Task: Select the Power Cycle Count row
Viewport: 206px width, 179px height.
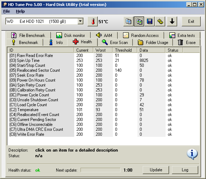Action: pos(104,95)
